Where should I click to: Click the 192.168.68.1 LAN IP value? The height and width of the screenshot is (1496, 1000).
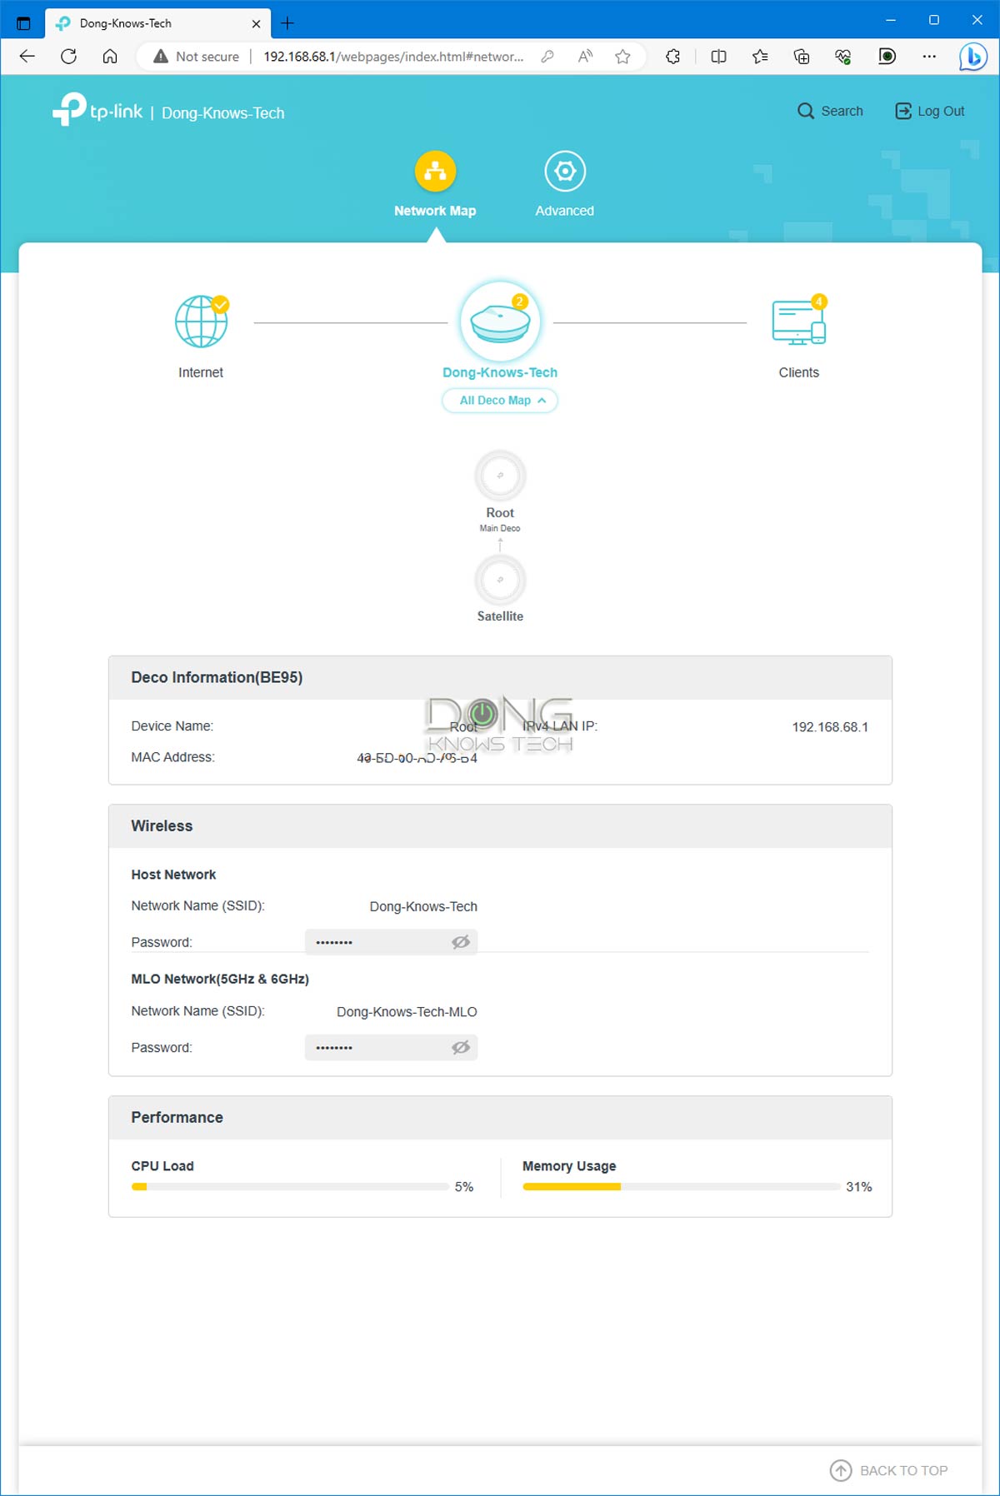830,727
